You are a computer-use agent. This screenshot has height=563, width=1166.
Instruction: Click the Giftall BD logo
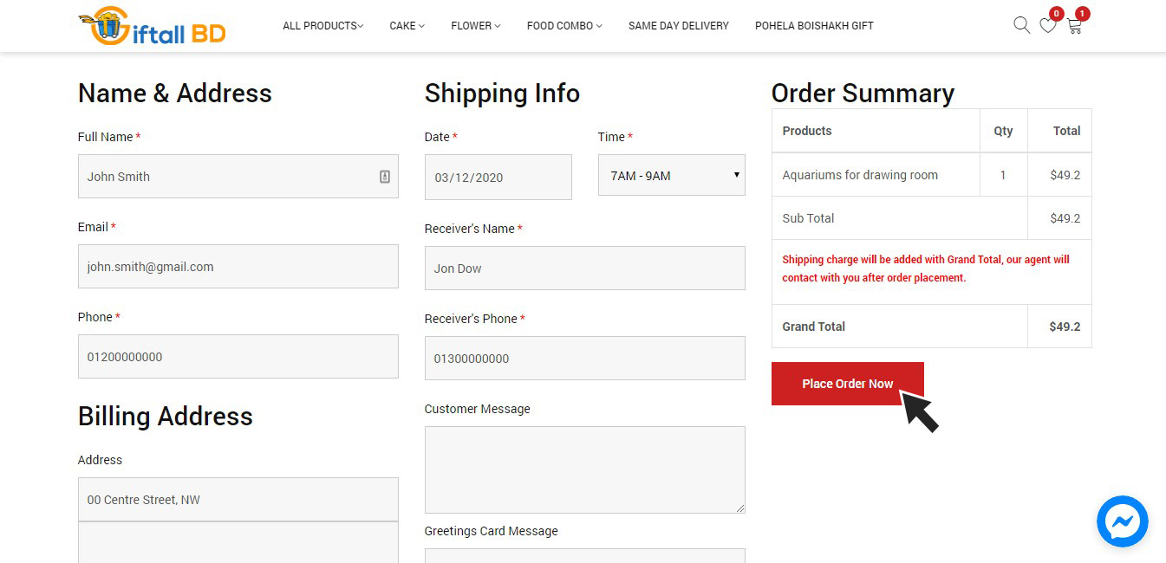[x=152, y=26]
